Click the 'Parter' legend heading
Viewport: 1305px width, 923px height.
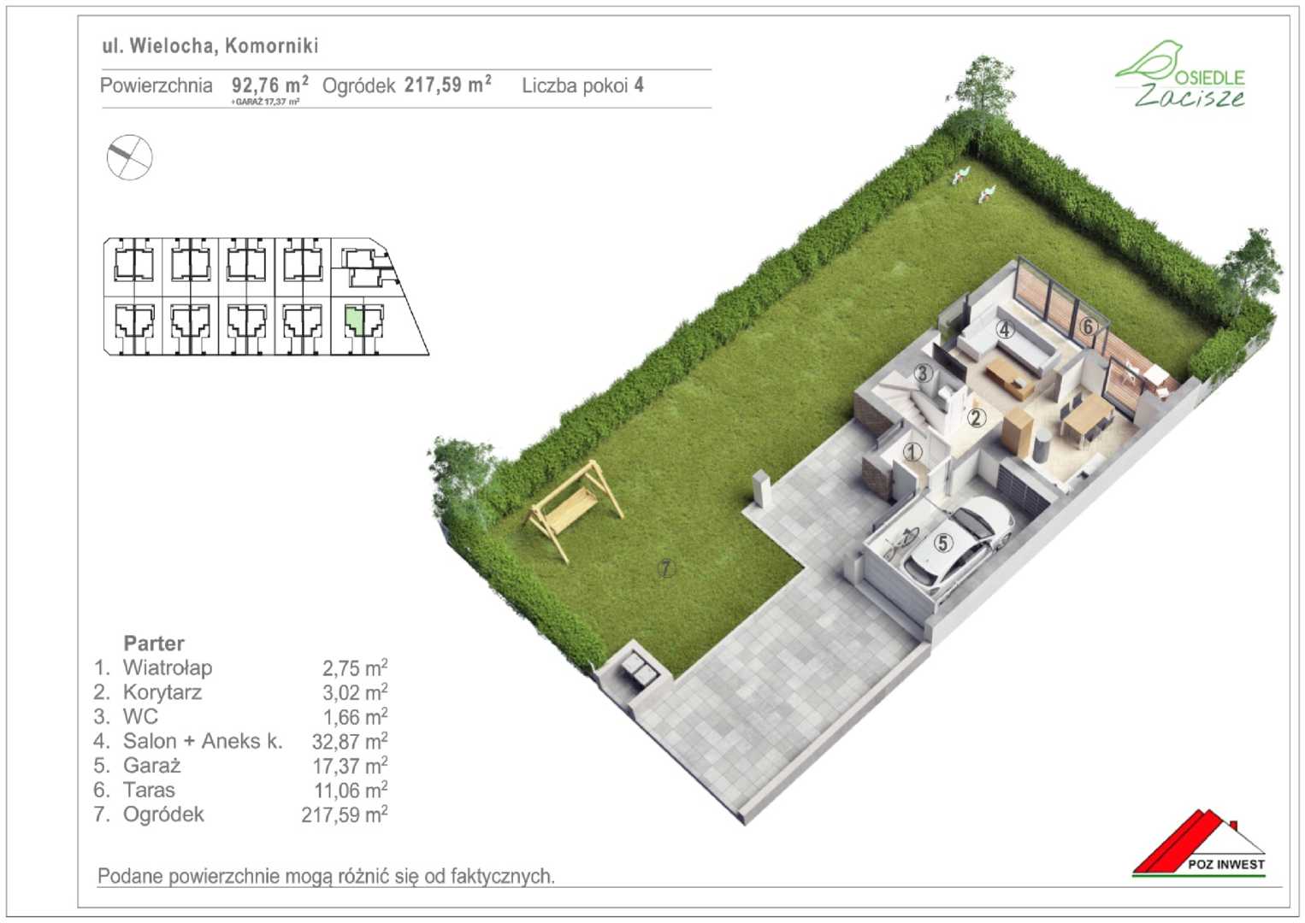click(x=154, y=644)
